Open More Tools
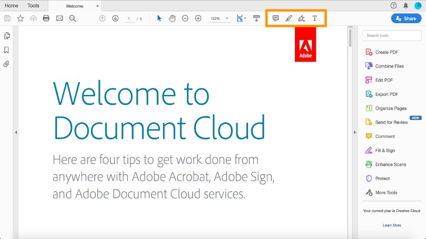 (x=381, y=192)
